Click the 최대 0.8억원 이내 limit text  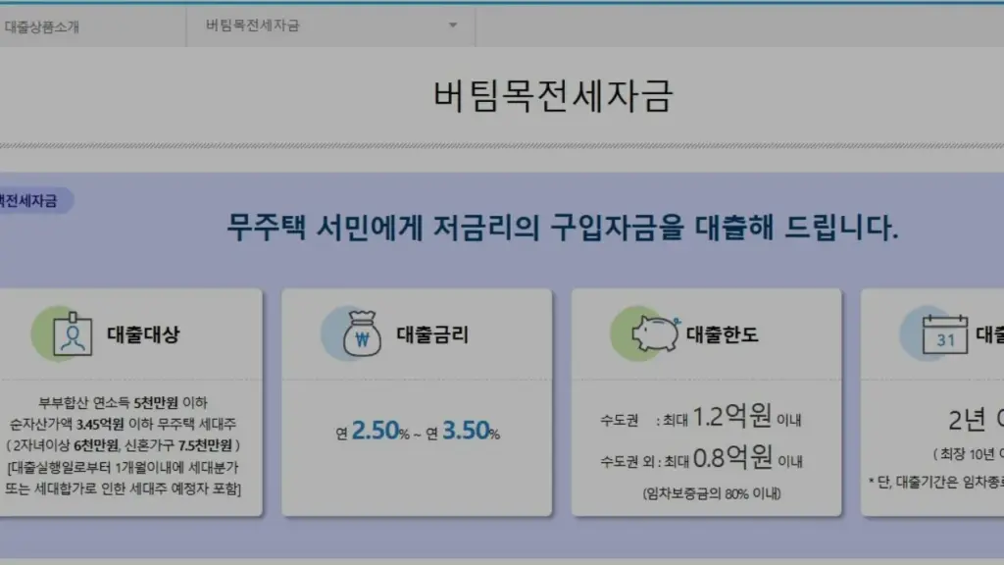coord(733,458)
